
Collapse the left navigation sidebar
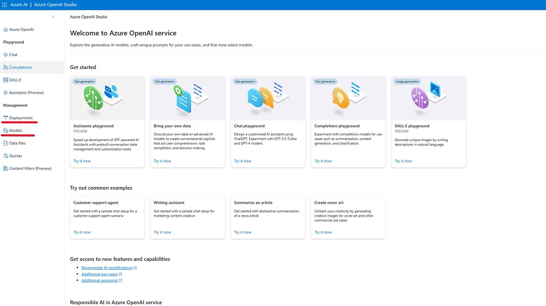(53, 17)
